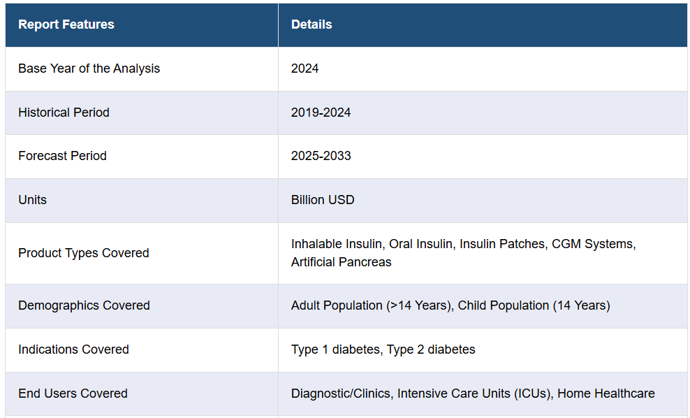Viewport: 690px width, 418px height.
Task: Select the Demographics Covered label
Action: [84, 305]
